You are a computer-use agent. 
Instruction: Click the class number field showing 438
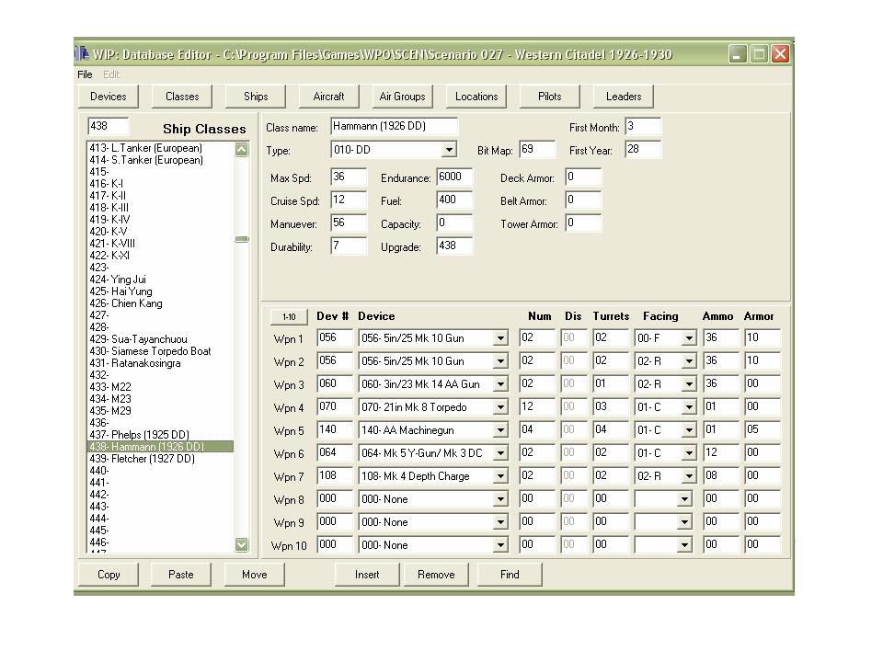pos(109,126)
